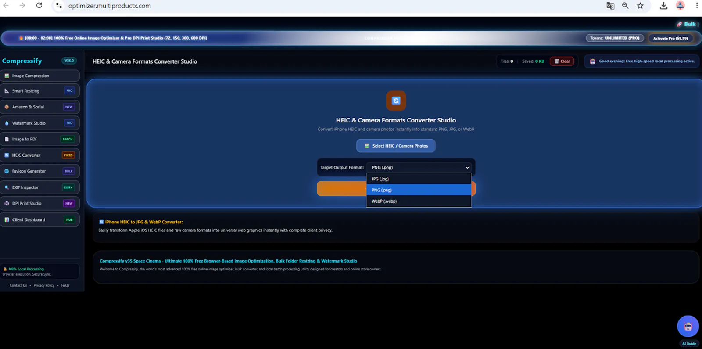The height and width of the screenshot is (349, 702).
Task: Click the optimizer.multiproductx.com address bar
Action: (110, 6)
